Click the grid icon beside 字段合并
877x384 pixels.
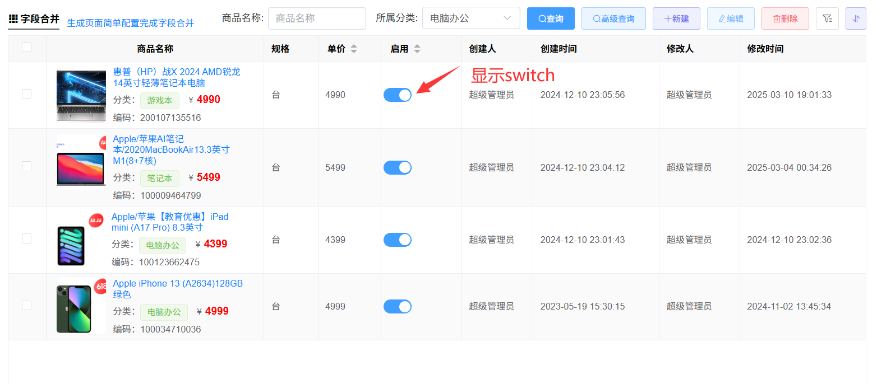(x=13, y=18)
